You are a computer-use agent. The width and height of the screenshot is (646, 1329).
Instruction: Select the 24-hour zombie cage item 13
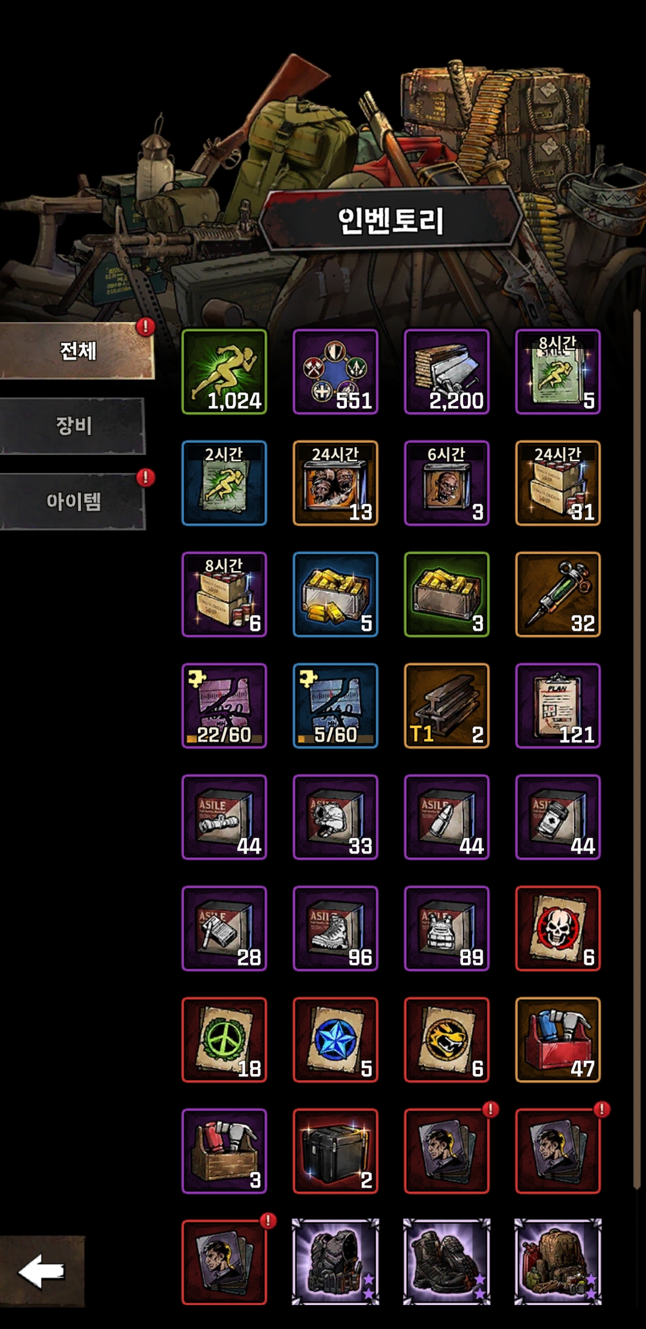click(336, 483)
